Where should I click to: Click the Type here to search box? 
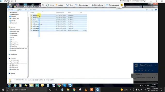point(27,90)
